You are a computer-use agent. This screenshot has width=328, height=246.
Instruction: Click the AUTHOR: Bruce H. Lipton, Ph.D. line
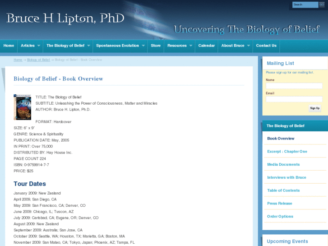point(63,110)
